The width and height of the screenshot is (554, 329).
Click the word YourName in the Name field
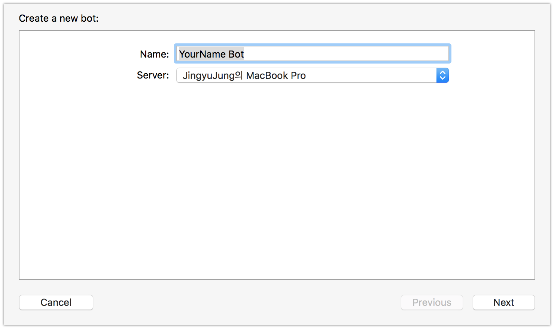click(202, 54)
